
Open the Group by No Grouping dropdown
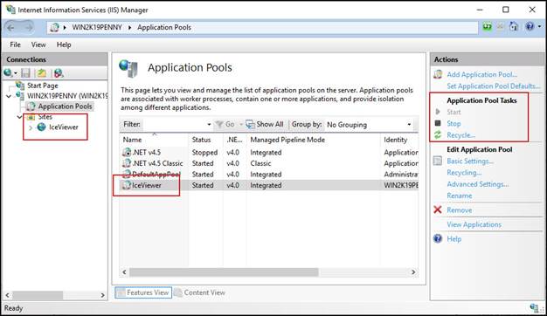tap(369, 124)
